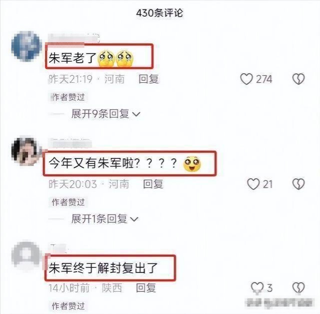320x314 pixels.
Task: Expand 展开9条回复 replies
Action: point(106,114)
